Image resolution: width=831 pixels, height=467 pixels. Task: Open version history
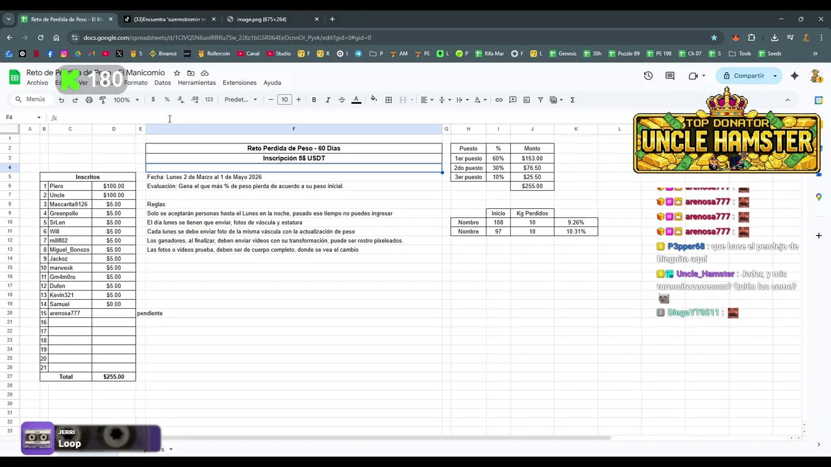648,76
